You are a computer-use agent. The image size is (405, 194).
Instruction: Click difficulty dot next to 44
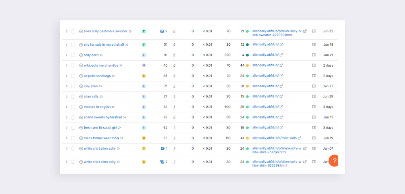(247, 65)
